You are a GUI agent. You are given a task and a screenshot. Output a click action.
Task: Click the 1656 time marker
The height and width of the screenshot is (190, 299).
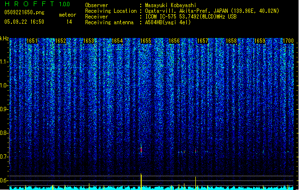[x=174, y=41]
